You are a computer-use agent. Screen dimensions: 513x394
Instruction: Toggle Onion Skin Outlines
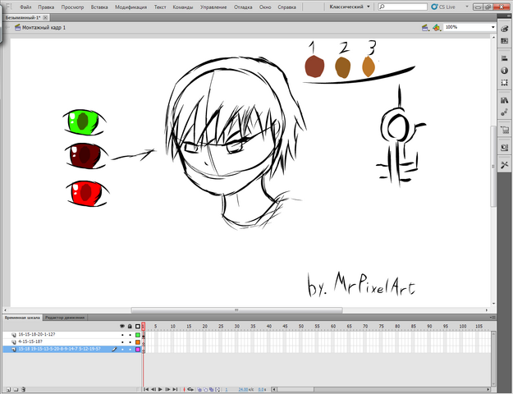tap(205, 389)
